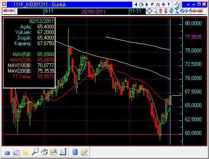
Task: Click the inward-pointing blue vertical triangles
Action: (177, 11)
